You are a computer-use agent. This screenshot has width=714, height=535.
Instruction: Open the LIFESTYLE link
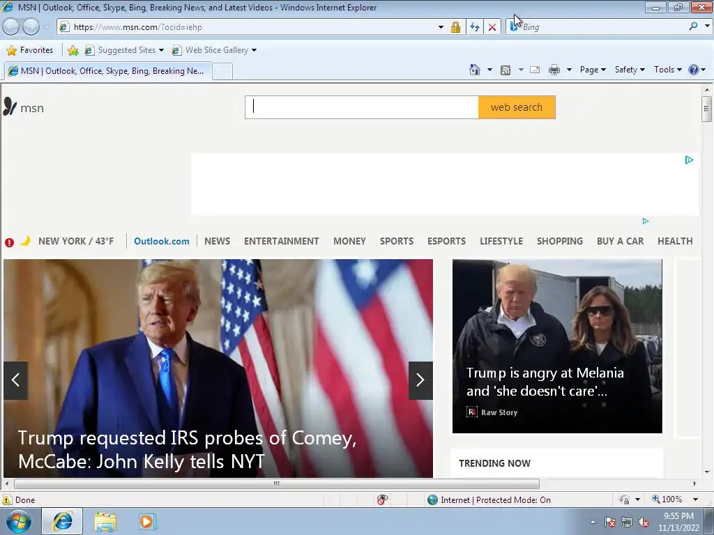coord(501,241)
